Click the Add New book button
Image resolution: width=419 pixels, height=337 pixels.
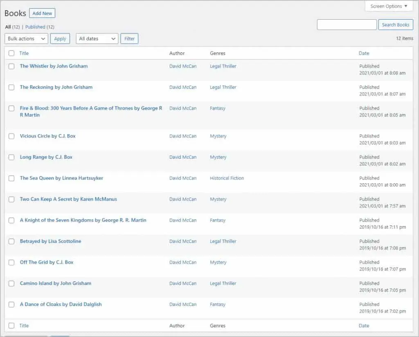pyautogui.click(x=42, y=13)
